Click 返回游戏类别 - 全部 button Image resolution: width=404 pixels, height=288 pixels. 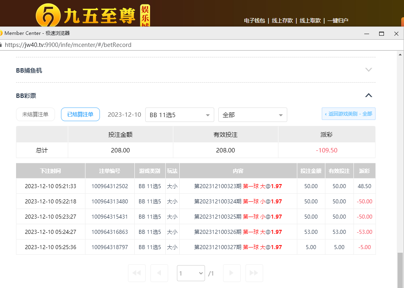click(348, 114)
